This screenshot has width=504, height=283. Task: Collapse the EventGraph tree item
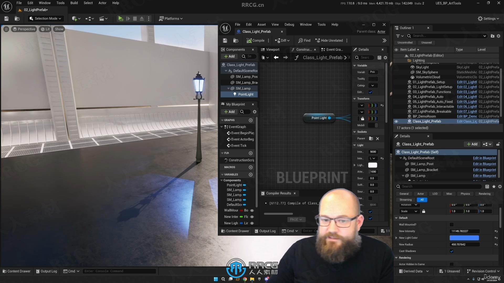point(222,127)
